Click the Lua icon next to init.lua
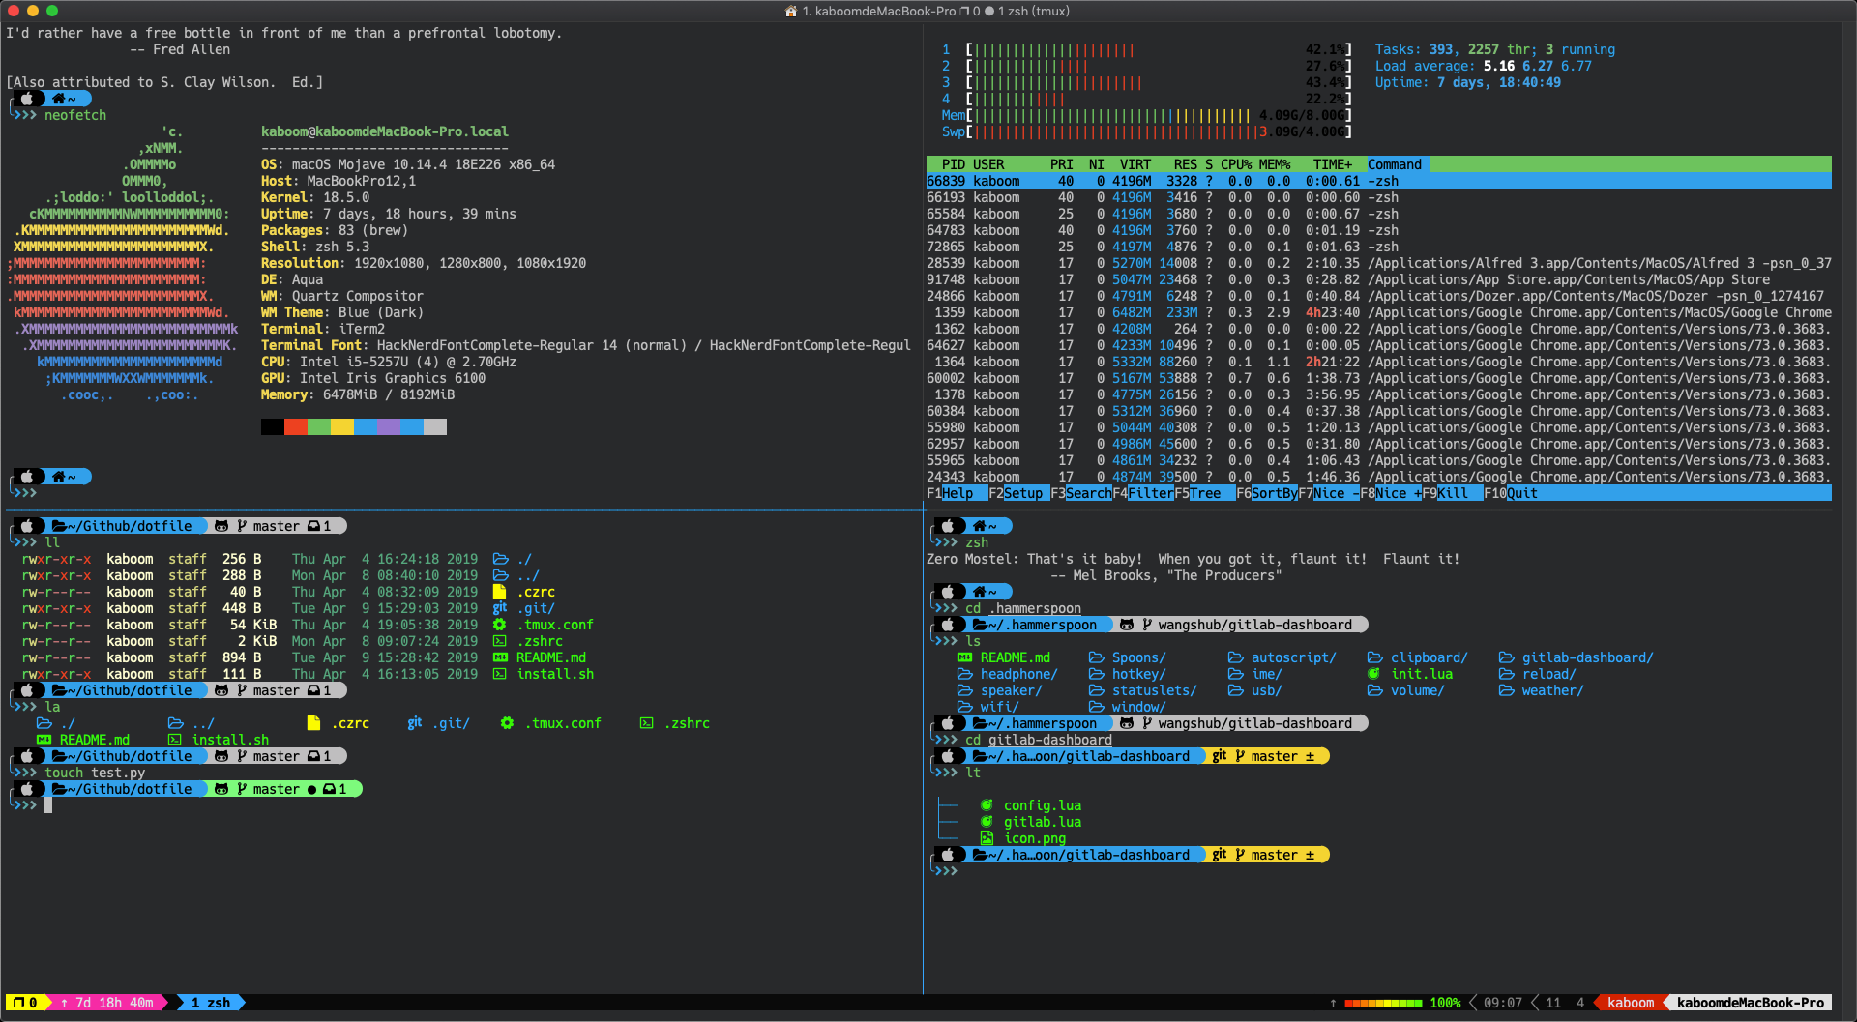Screen dimensions: 1857x1022 [1373, 674]
